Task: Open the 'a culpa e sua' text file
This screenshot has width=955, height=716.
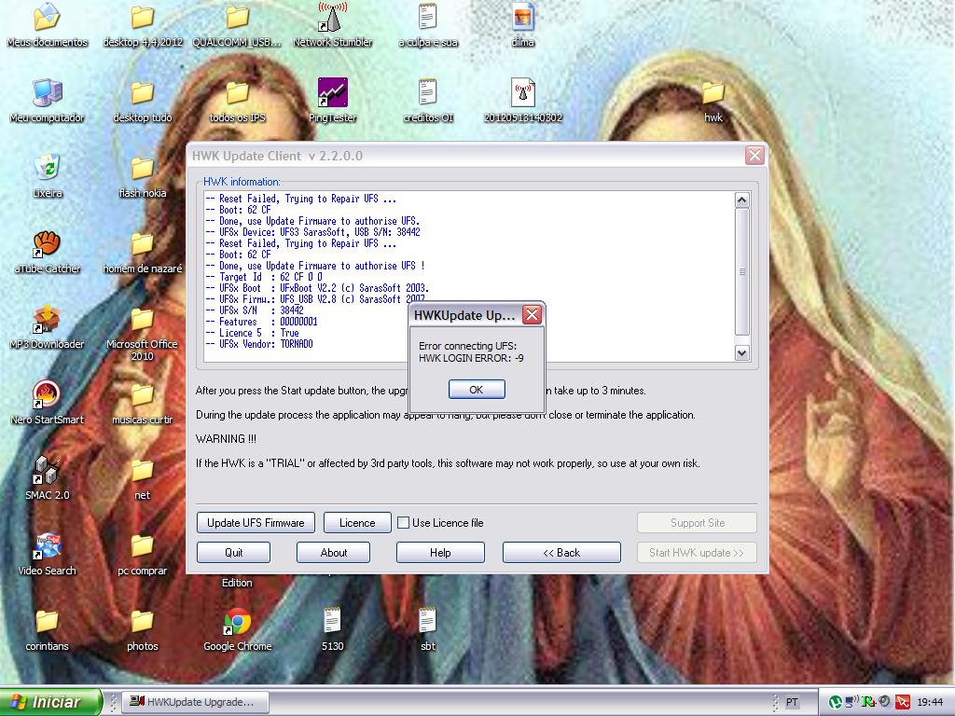Action: pos(427,26)
